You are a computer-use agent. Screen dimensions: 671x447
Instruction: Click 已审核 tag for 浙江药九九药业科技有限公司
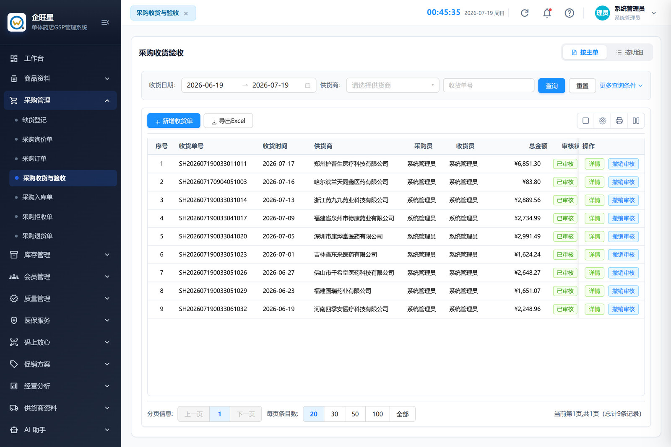click(565, 200)
